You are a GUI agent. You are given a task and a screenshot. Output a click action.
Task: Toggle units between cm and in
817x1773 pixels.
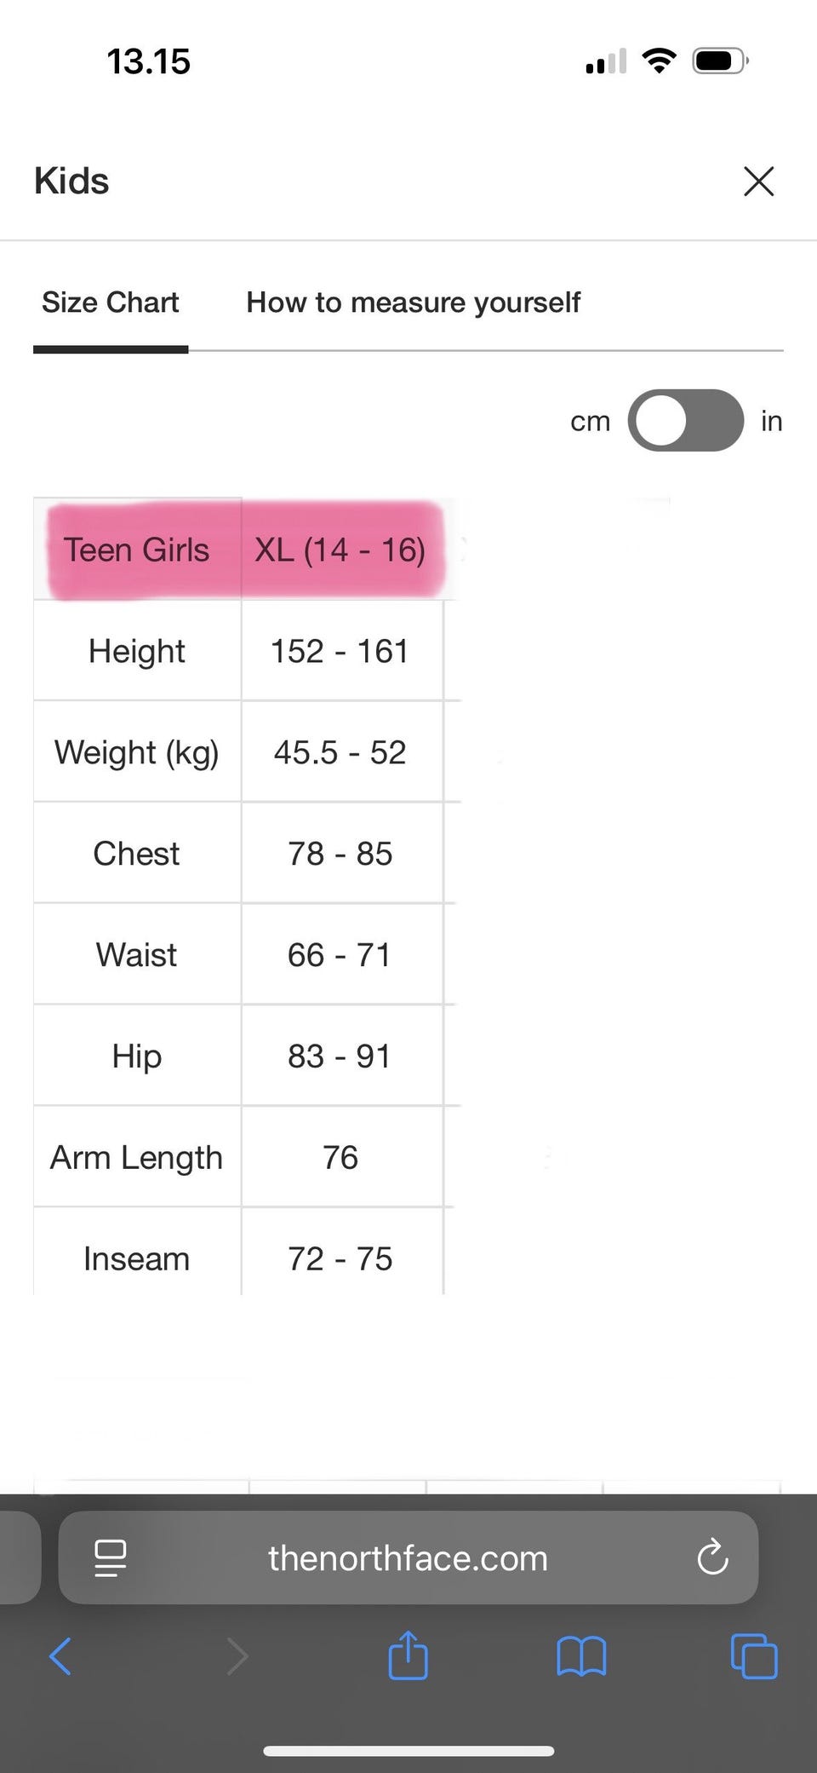685,420
